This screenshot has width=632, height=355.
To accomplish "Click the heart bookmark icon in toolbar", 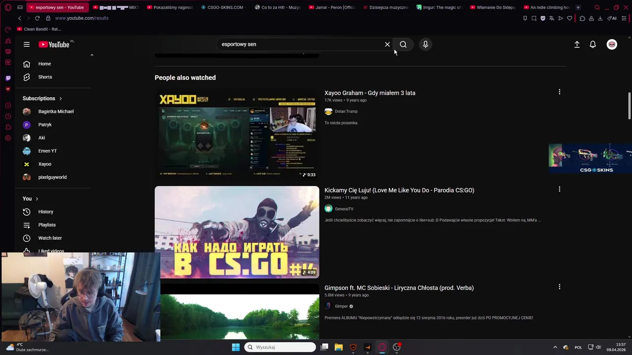I will pos(569,18).
